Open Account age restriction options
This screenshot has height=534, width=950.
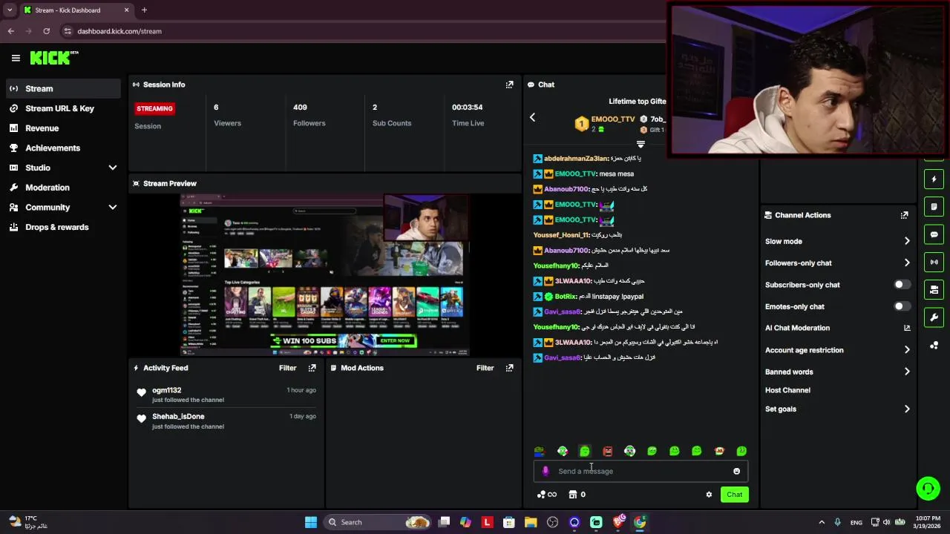tap(837, 350)
